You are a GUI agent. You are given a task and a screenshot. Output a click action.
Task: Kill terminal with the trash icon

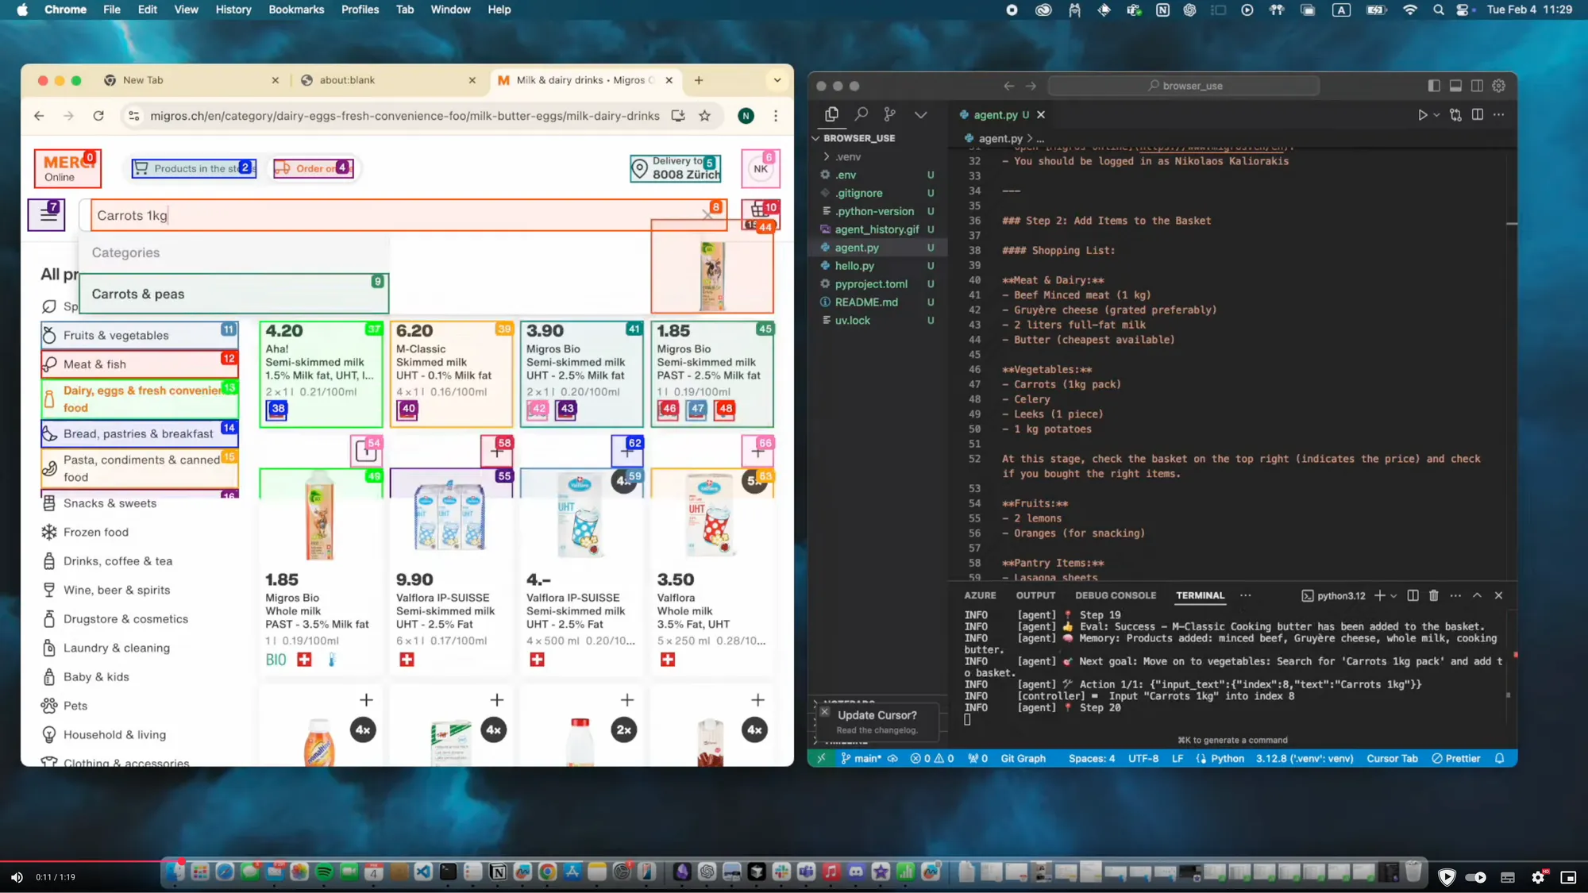pos(1433,595)
